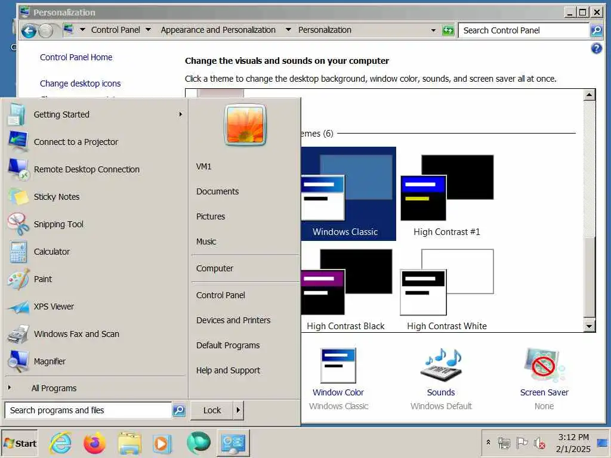Expand the Getting Started submenu arrow
This screenshot has height=458, width=611.
[x=180, y=114]
